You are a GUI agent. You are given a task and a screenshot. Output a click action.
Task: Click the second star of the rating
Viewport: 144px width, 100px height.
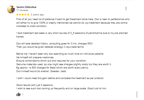[x=20, y=15]
